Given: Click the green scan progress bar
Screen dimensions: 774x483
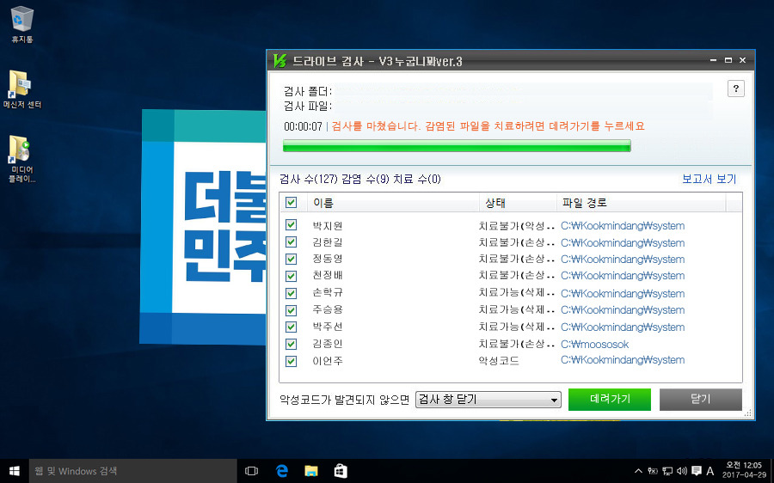Looking at the screenshot, I should click(457, 145).
